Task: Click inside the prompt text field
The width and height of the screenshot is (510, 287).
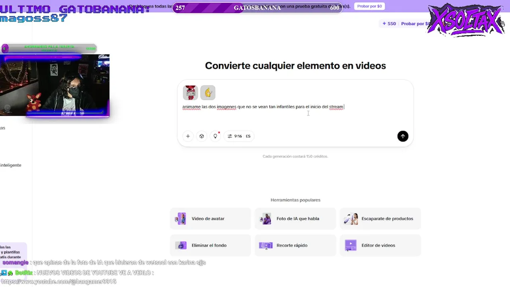Action: [x=295, y=107]
